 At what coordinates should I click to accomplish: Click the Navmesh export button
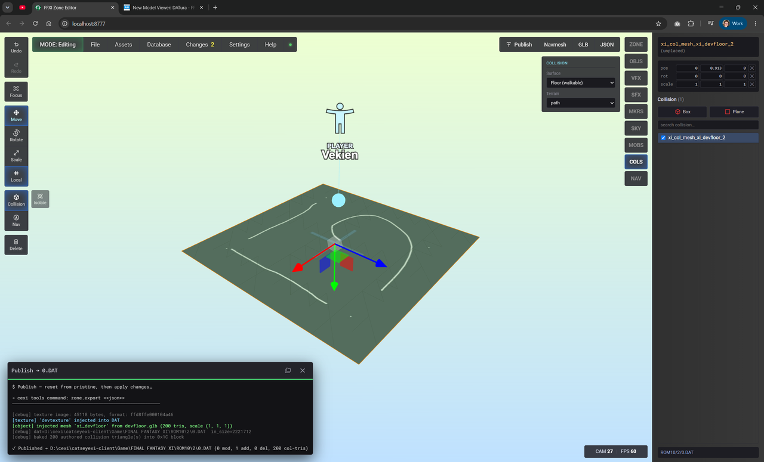coord(555,45)
